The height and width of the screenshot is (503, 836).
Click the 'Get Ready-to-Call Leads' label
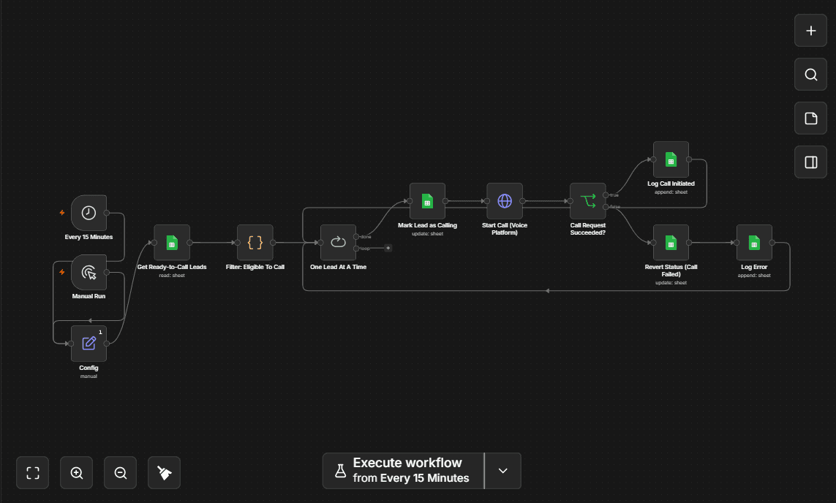(172, 267)
